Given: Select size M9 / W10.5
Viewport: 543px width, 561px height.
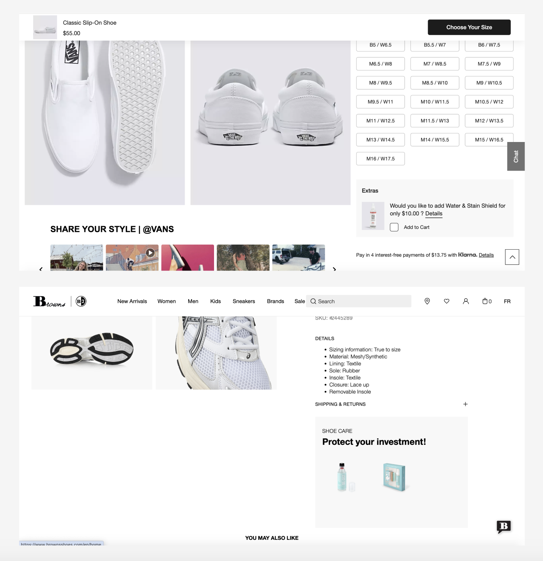Looking at the screenshot, I should (489, 83).
